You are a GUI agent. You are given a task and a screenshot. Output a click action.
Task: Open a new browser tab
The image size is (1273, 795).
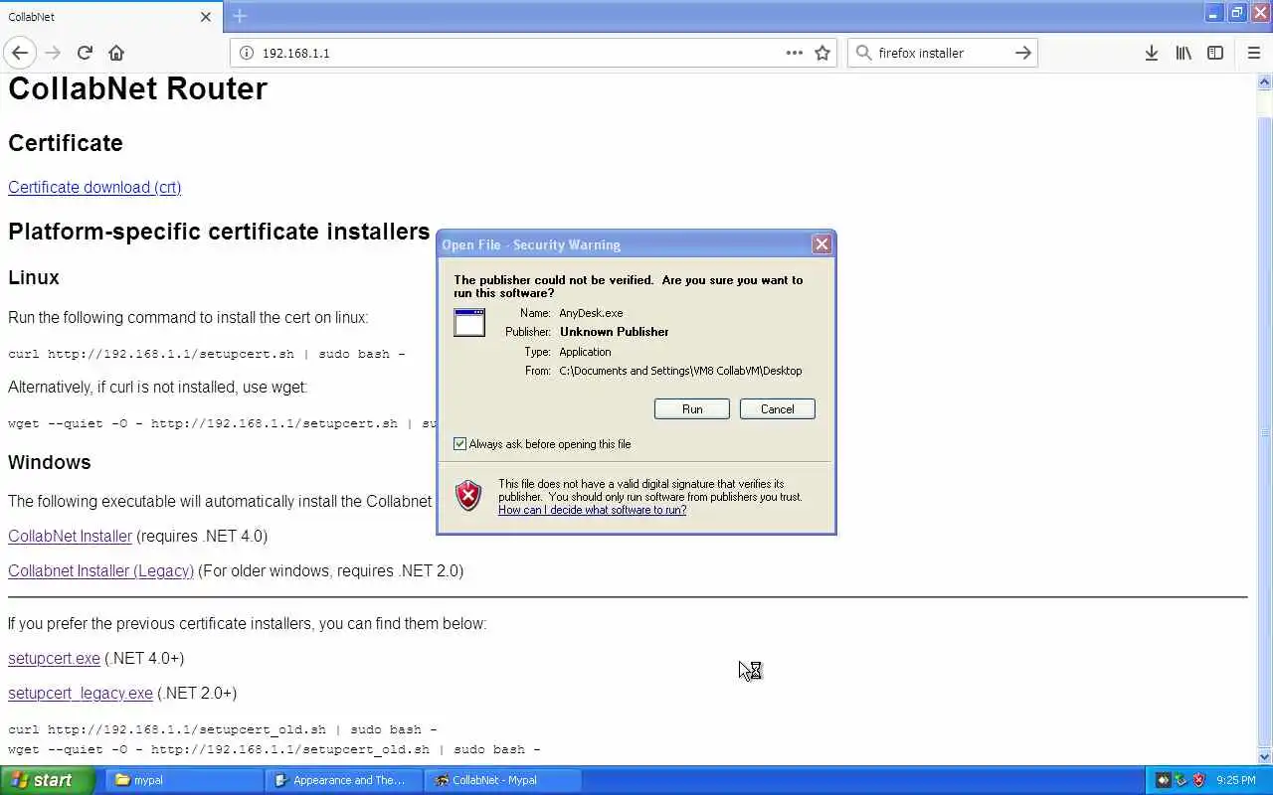click(240, 16)
